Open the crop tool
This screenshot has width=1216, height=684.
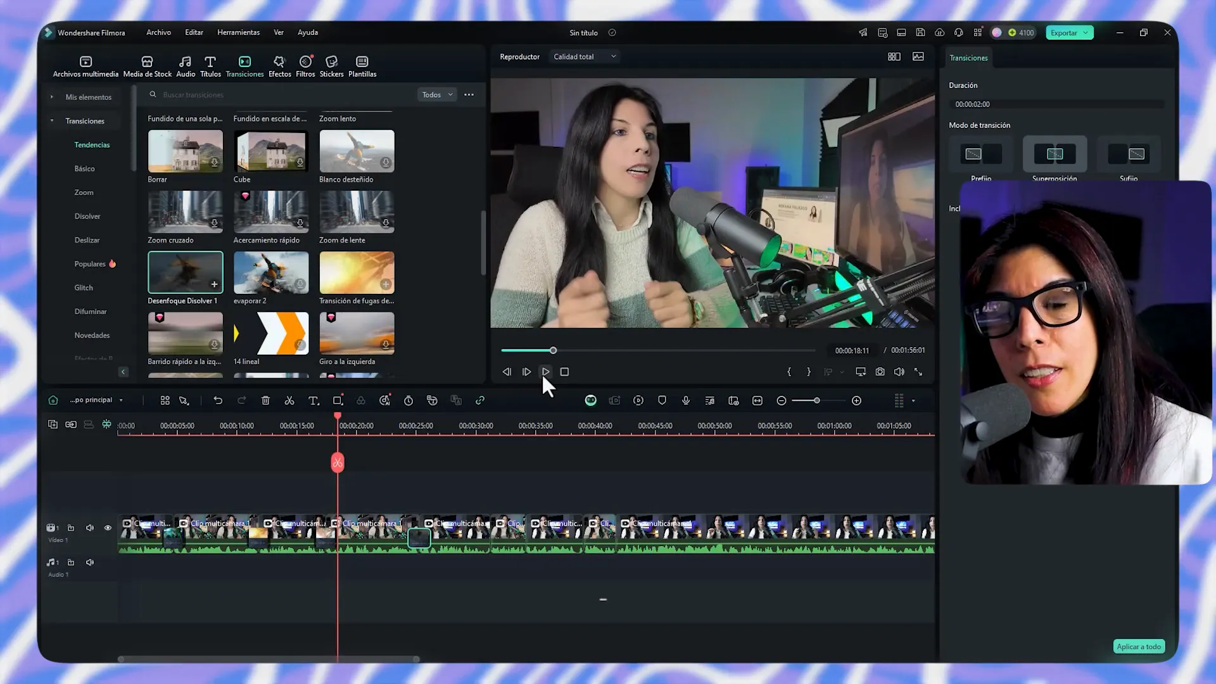pos(338,401)
